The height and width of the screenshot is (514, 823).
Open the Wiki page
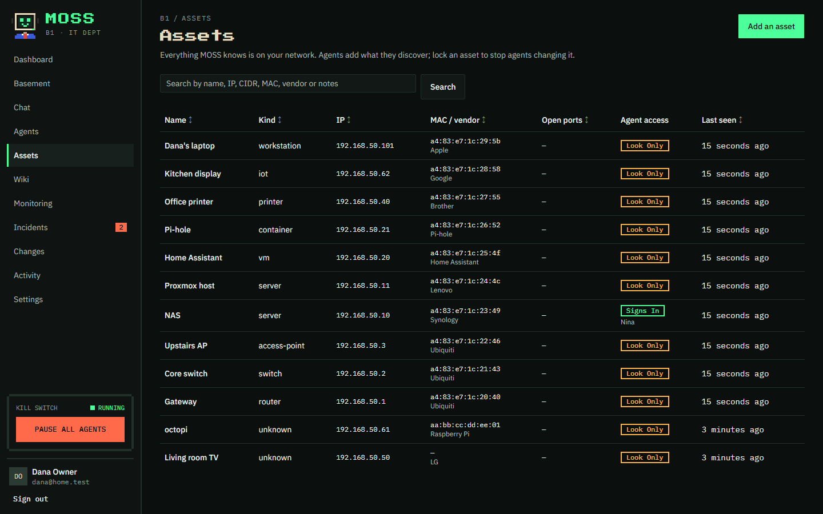pyautogui.click(x=70, y=179)
